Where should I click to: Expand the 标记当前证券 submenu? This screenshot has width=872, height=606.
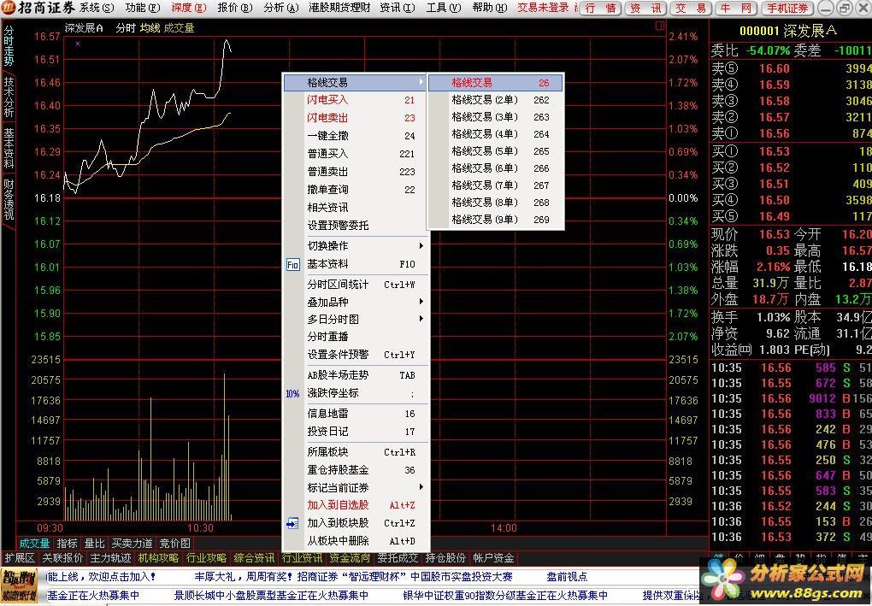(421, 487)
